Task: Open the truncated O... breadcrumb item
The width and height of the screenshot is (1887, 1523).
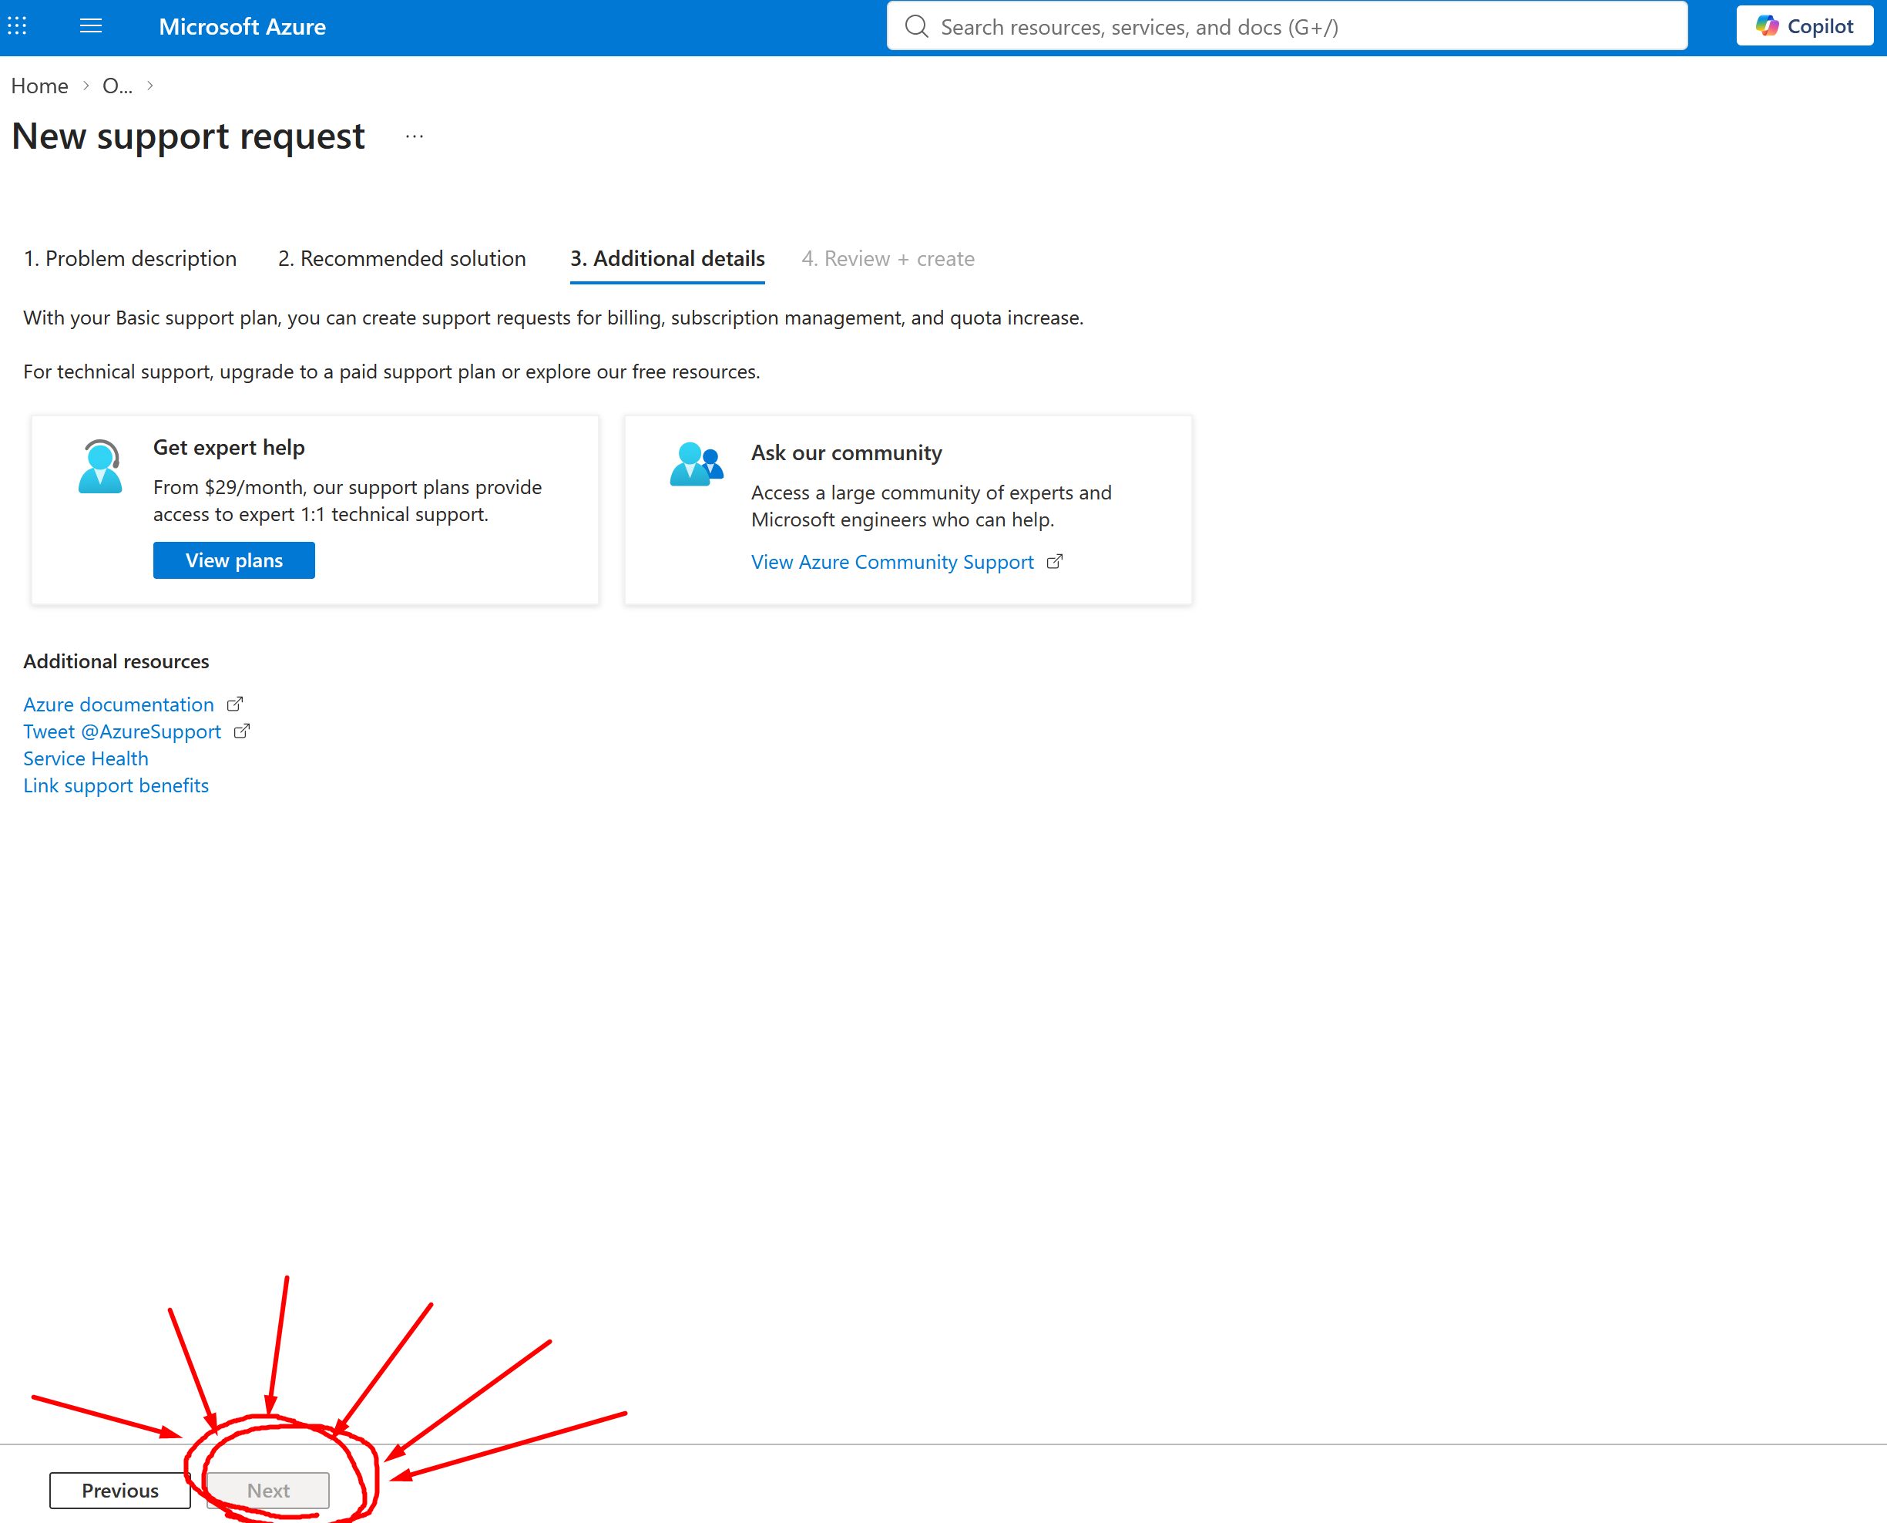Action: pyautogui.click(x=117, y=86)
